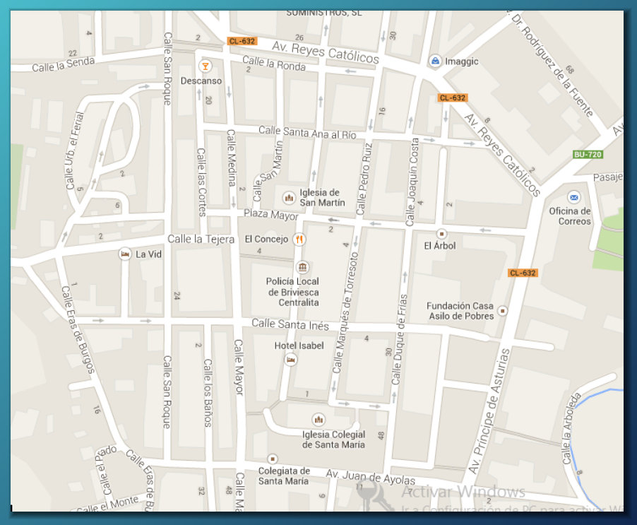Click the El Árbol place marker

tap(441, 234)
